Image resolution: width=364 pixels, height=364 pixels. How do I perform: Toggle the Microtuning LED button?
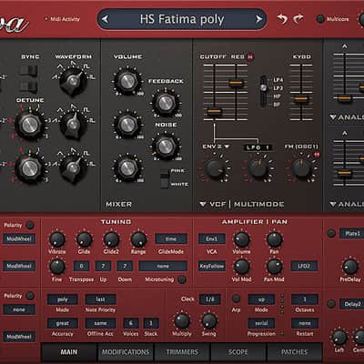coord(182,279)
